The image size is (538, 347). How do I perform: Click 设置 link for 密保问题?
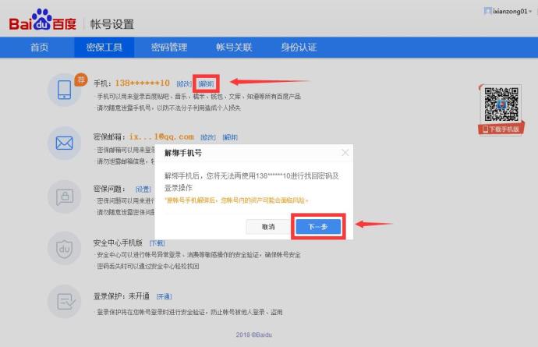143,189
